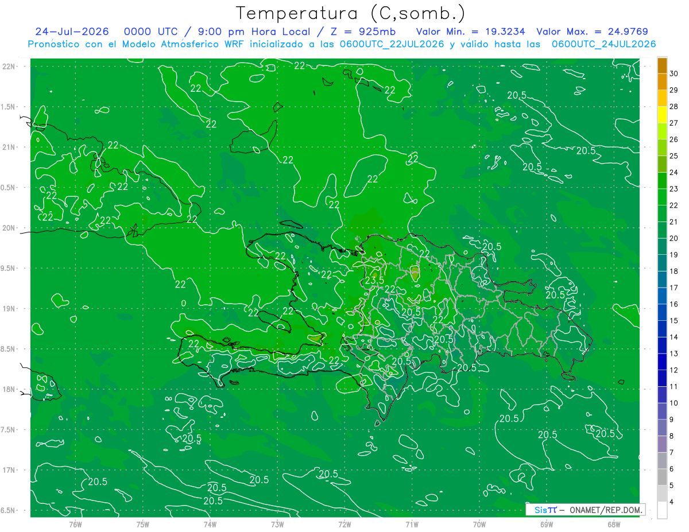The image size is (689, 532).
Task: Click the "26" value on the color legend
Action: 674,139
